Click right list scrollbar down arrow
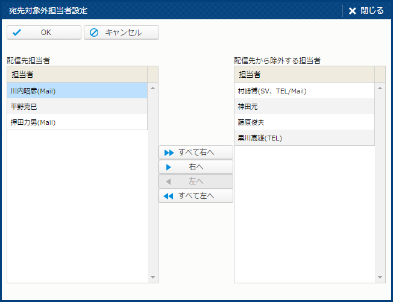393x302 pixels. tap(380, 277)
